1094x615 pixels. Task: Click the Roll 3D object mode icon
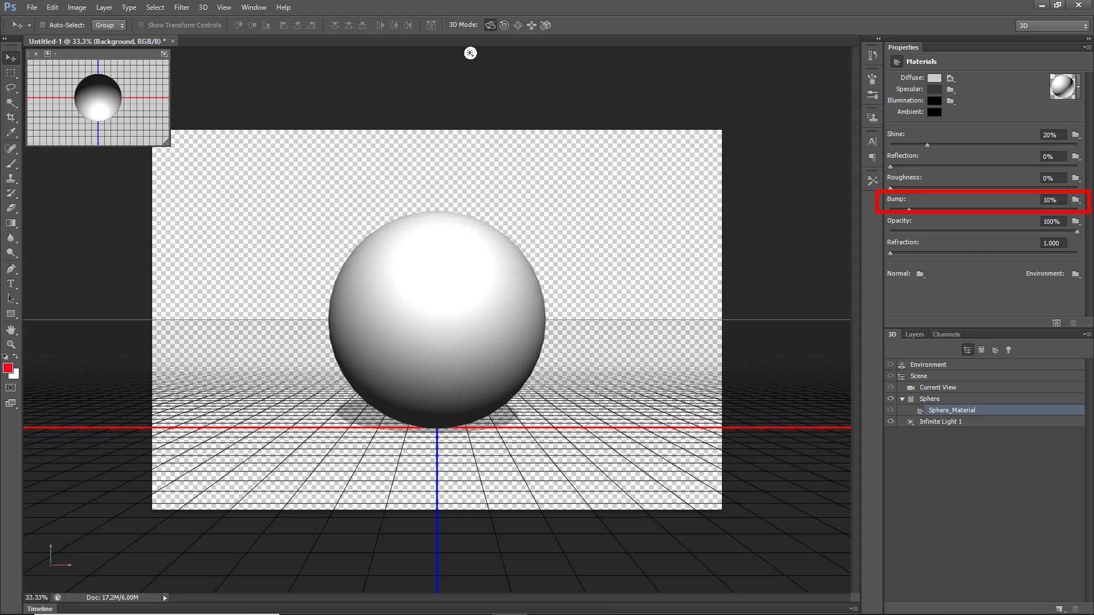tap(504, 25)
